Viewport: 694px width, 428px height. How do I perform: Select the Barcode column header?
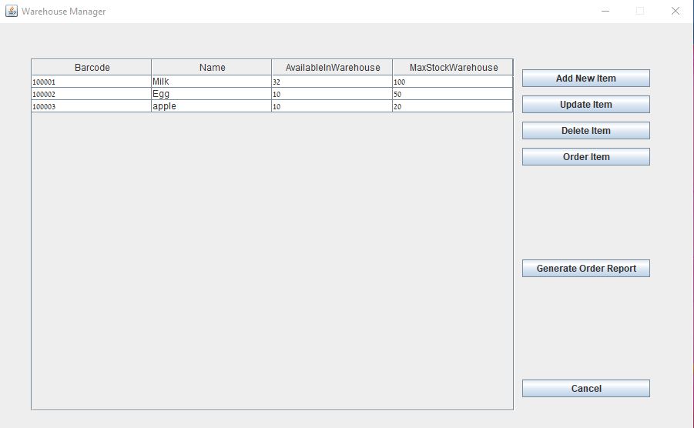point(92,67)
